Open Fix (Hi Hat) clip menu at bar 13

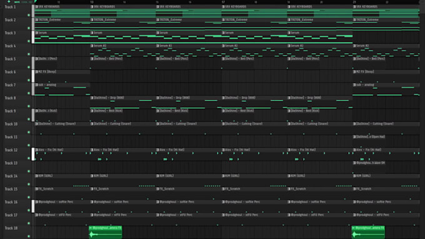pos(92,149)
